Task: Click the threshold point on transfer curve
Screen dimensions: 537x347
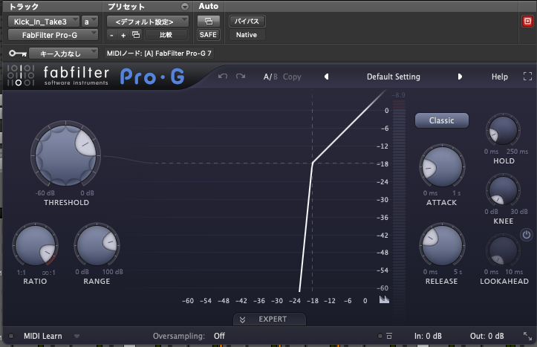Action: point(313,163)
